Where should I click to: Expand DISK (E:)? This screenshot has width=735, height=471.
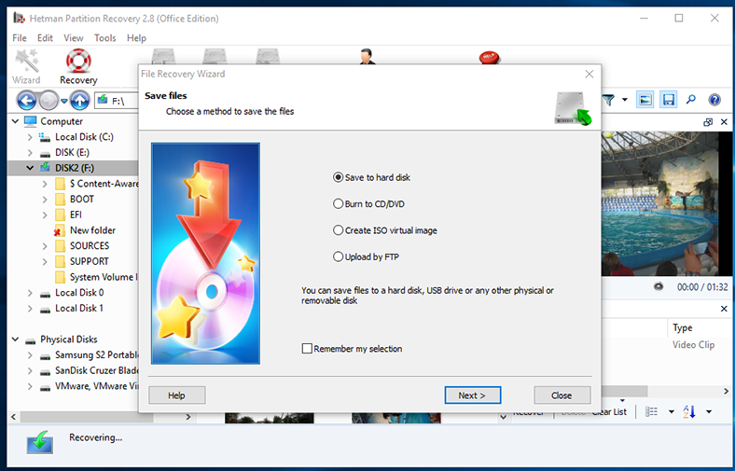(30, 152)
